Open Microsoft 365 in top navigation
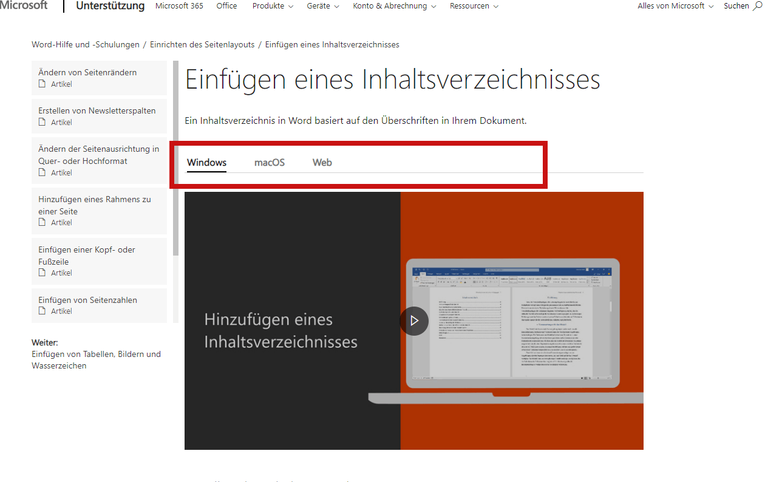The width and height of the screenshot is (765, 482). click(179, 6)
